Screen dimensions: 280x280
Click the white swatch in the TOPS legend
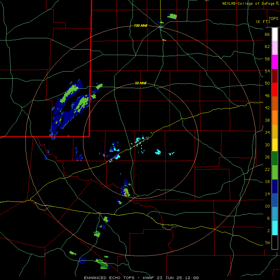(275, 34)
